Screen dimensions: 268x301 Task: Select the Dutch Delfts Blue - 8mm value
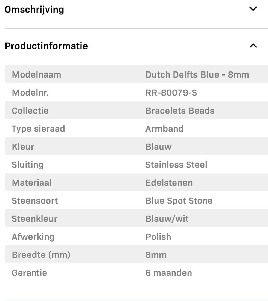pyautogui.click(x=197, y=74)
